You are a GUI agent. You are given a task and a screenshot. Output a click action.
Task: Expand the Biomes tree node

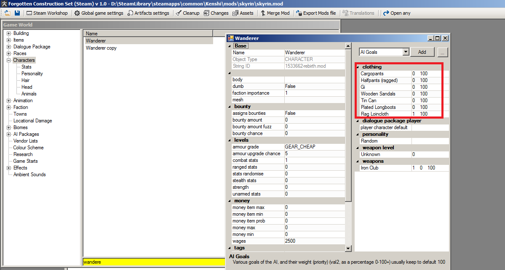click(x=9, y=127)
